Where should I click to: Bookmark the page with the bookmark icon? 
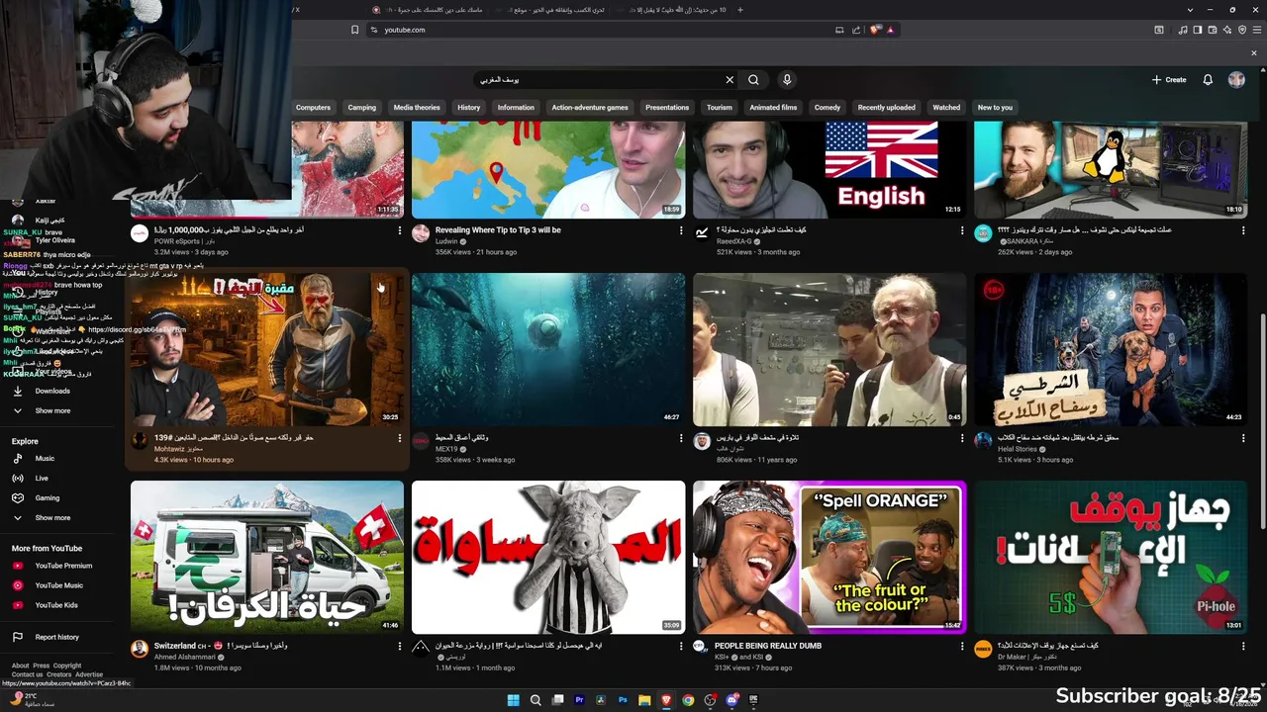355,30
